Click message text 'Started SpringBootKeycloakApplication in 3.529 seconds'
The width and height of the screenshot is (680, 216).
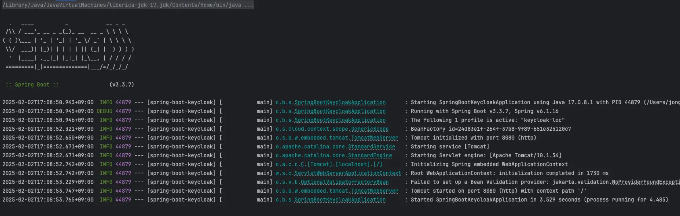coord(495,200)
